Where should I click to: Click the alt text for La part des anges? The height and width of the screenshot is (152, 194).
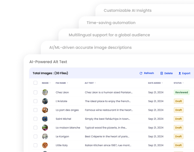(x=109, y=110)
